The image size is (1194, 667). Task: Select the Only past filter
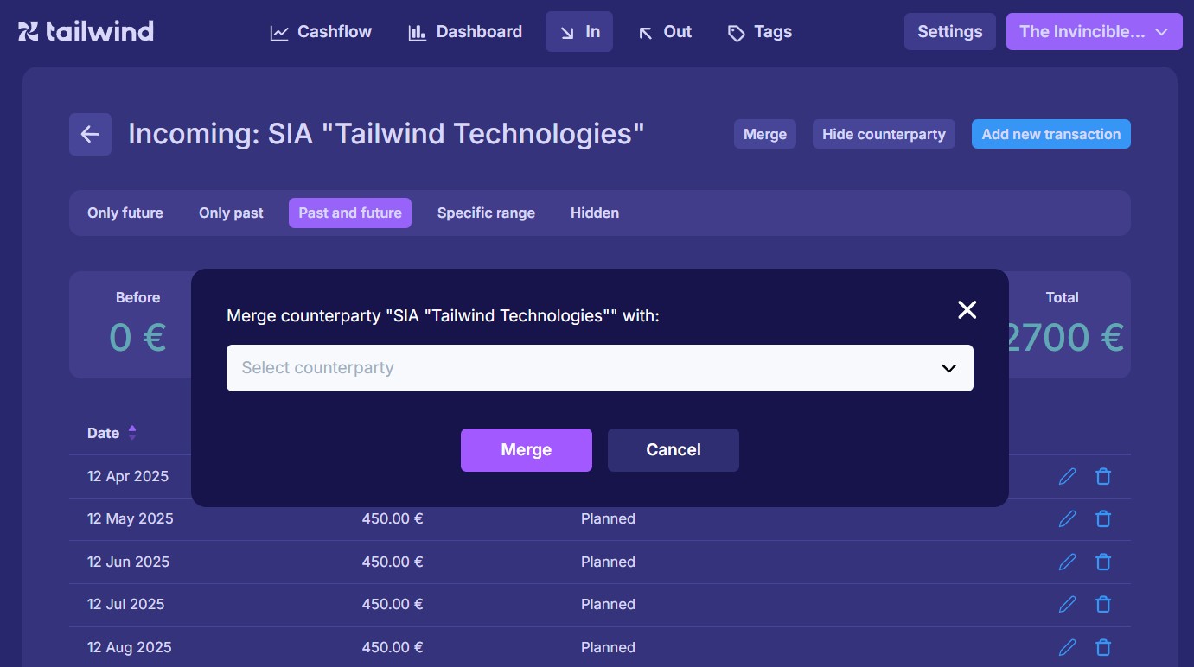pyautogui.click(x=231, y=213)
